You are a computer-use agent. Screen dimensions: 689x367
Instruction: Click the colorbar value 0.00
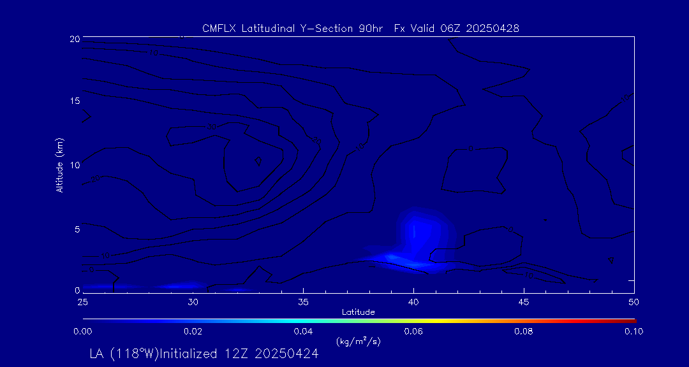82,331
